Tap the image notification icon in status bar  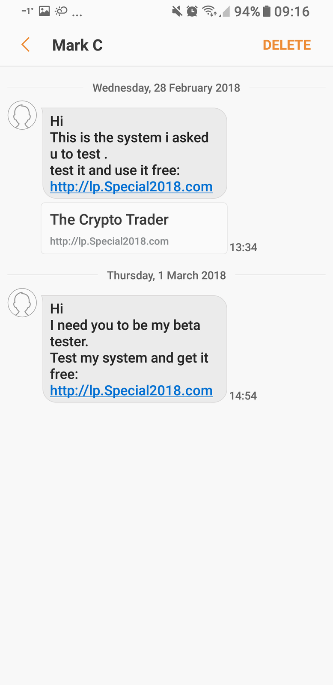[45, 11]
